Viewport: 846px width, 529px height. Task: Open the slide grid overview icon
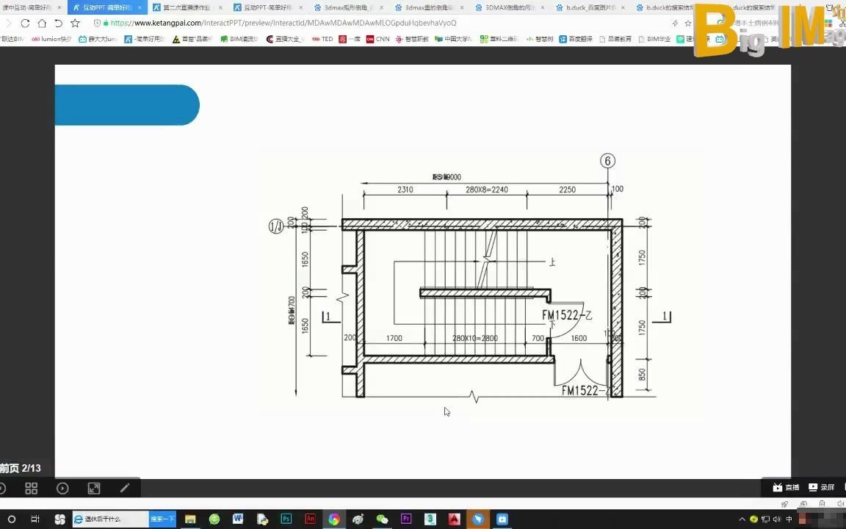click(x=31, y=488)
